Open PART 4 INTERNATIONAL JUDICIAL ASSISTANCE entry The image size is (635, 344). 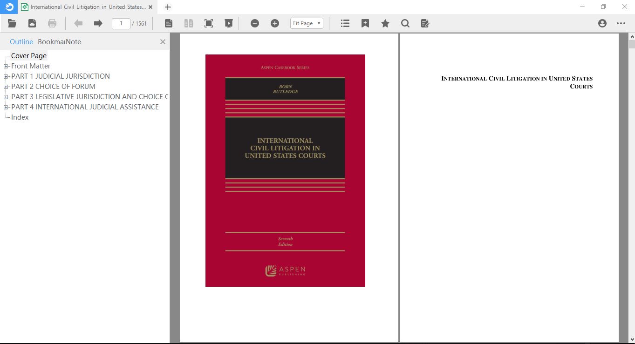coord(85,107)
